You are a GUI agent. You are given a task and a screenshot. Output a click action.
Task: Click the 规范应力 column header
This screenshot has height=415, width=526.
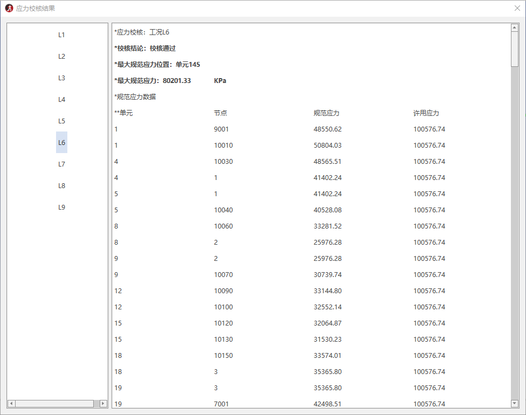[x=327, y=113]
